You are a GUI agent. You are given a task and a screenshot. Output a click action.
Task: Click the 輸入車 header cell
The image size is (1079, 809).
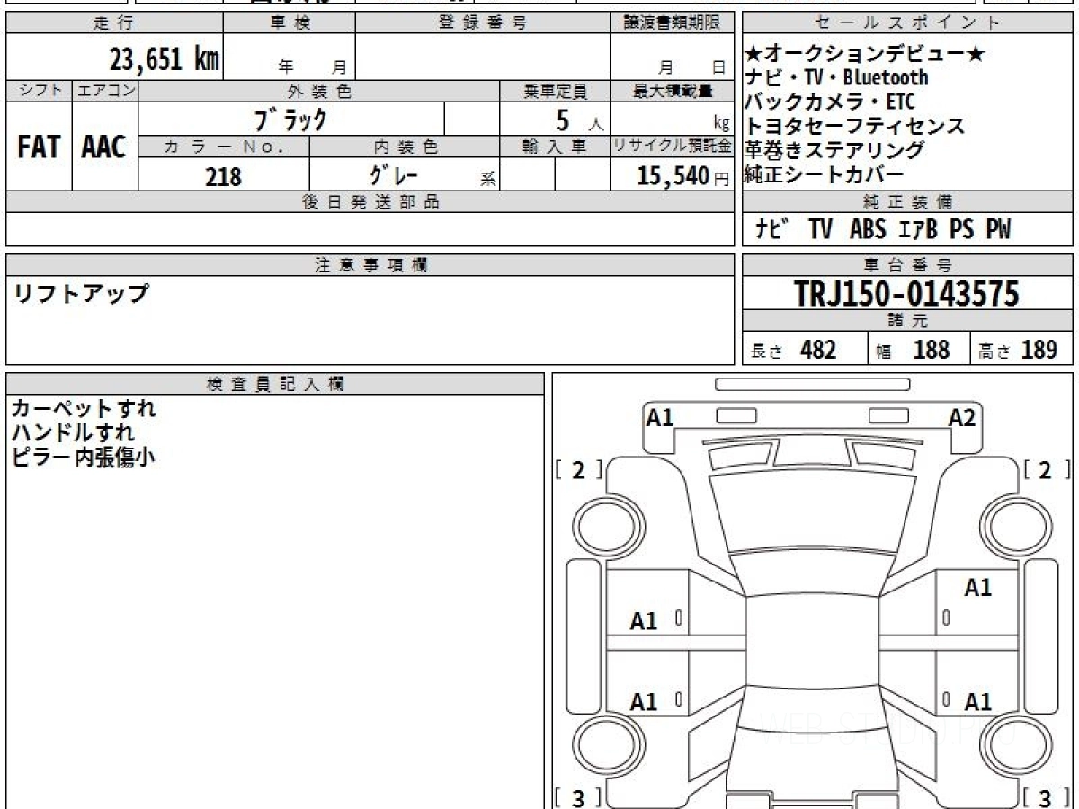(x=555, y=147)
